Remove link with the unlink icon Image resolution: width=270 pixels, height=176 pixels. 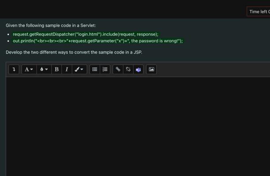(128, 70)
